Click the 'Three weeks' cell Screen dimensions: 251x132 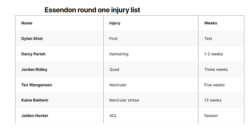221,69
